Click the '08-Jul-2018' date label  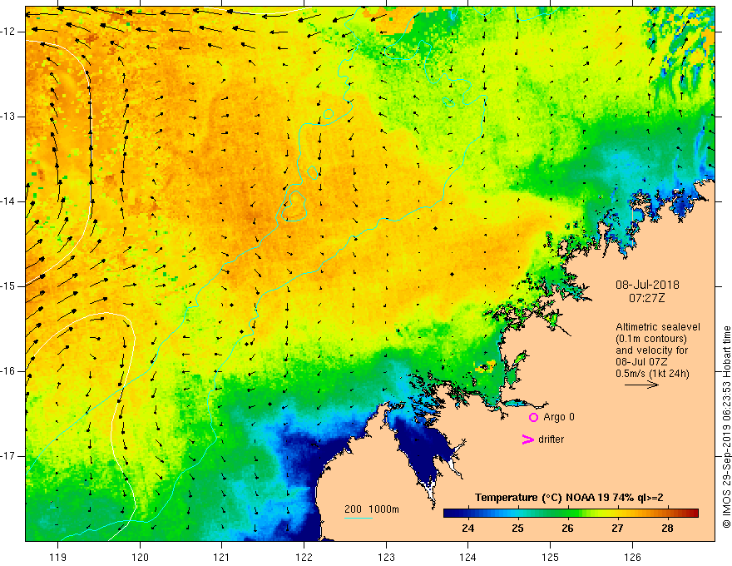647,285
